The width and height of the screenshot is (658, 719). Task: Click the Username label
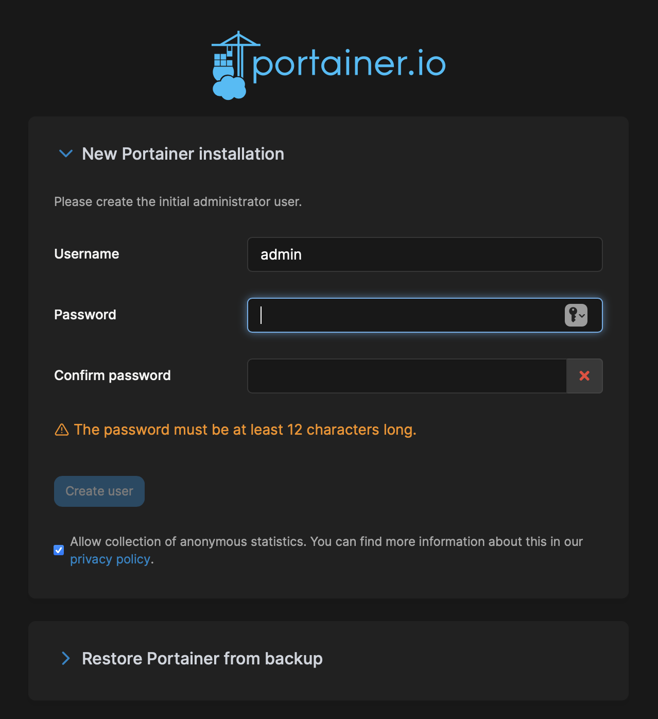(86, 254)
